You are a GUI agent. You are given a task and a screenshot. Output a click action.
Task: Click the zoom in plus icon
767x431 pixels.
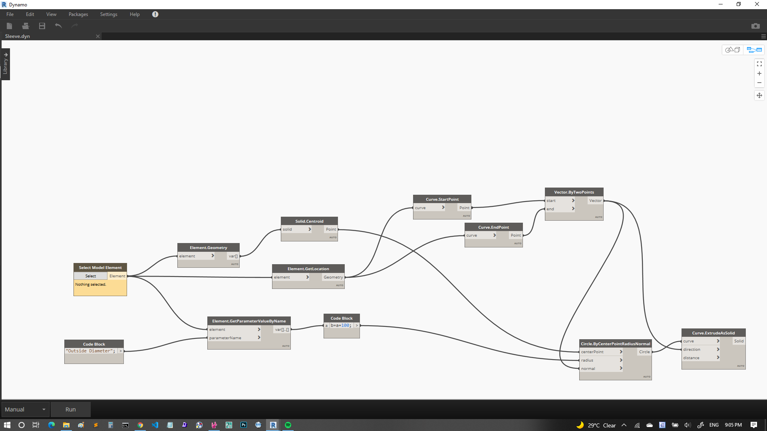pos(759,73)
